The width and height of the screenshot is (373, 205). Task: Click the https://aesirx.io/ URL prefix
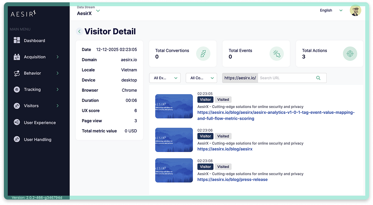point(240,78)
